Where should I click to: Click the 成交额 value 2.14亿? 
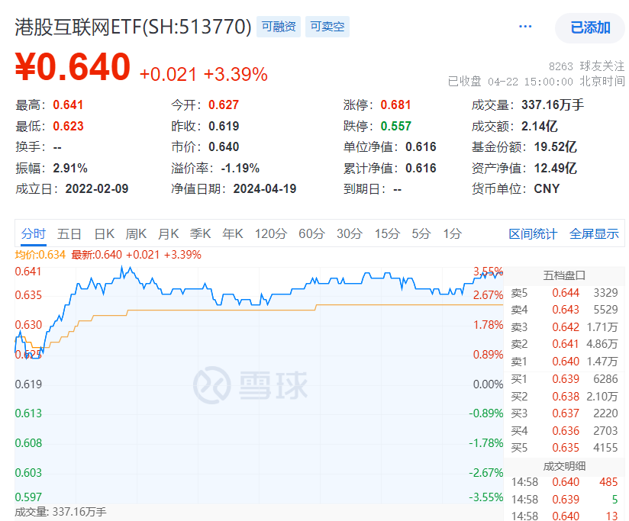point(539,126)
